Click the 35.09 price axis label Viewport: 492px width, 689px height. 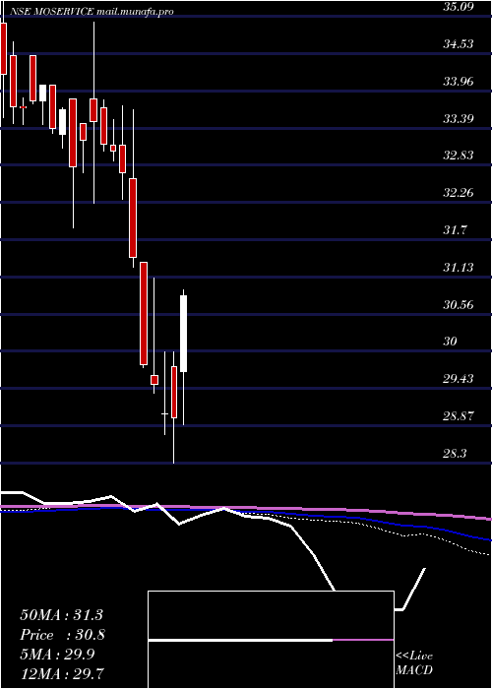click(459, 7)
